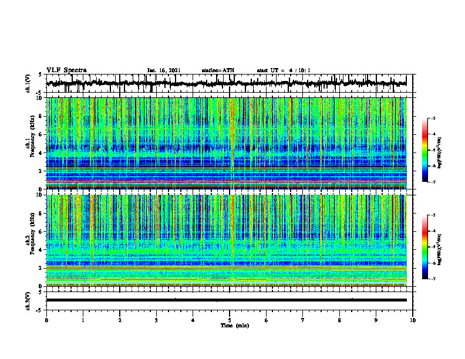Click time axis tick label "6"
This screenshot has width=465, height=359.
coord(267,320)
